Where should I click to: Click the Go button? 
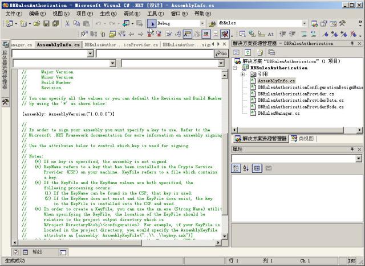(x=221, y=53)
